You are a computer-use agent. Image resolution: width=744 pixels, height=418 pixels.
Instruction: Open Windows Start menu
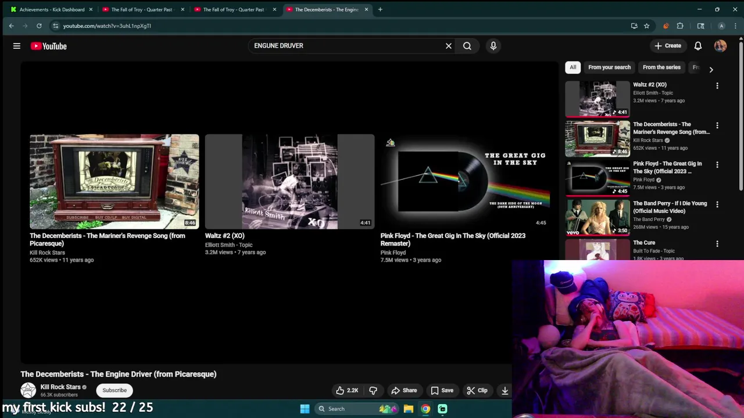[305, 409]
